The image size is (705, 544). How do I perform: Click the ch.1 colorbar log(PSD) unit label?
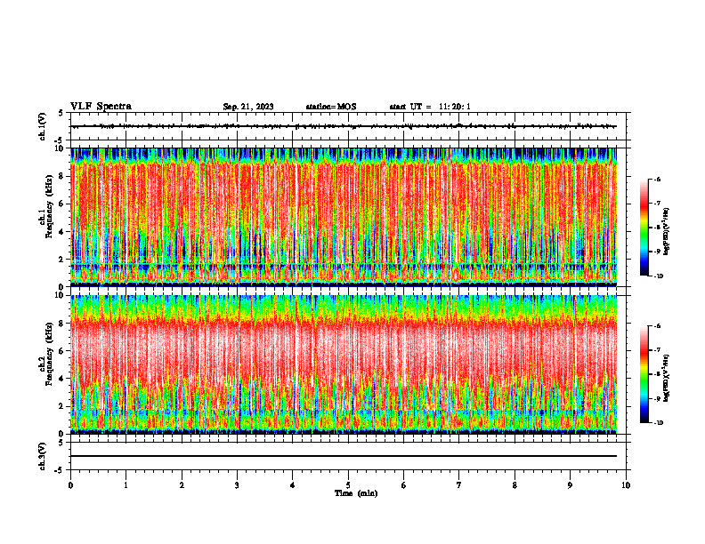667,232
